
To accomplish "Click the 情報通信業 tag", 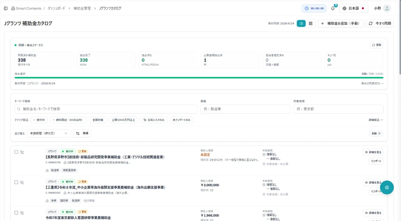I will [x=69, y=171].
